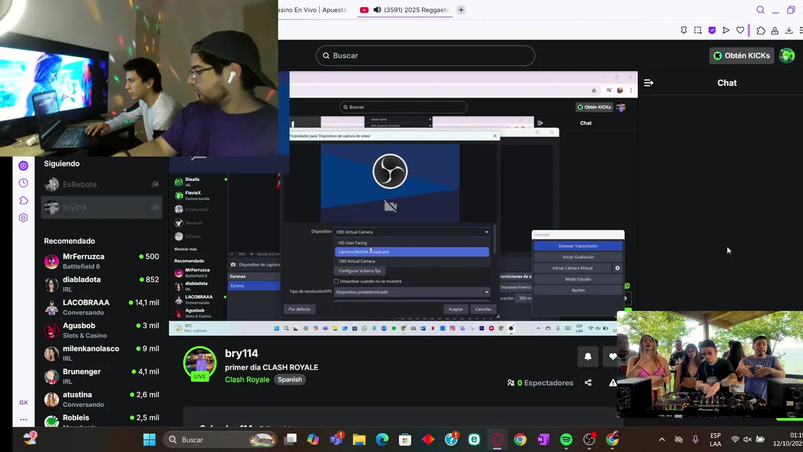This screenshot has height=452, width=803.
Task: Check 'Desactivar cuando no se muestre' box
Action: click(336, 281)
